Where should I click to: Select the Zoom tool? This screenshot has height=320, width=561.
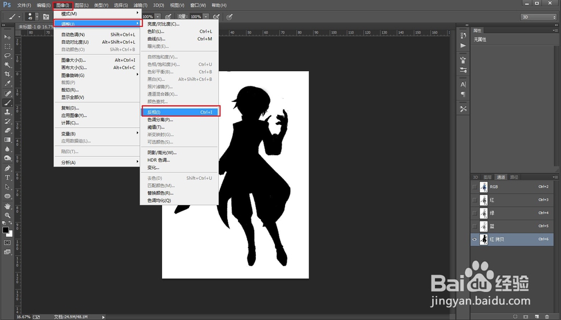pos(7,216)
